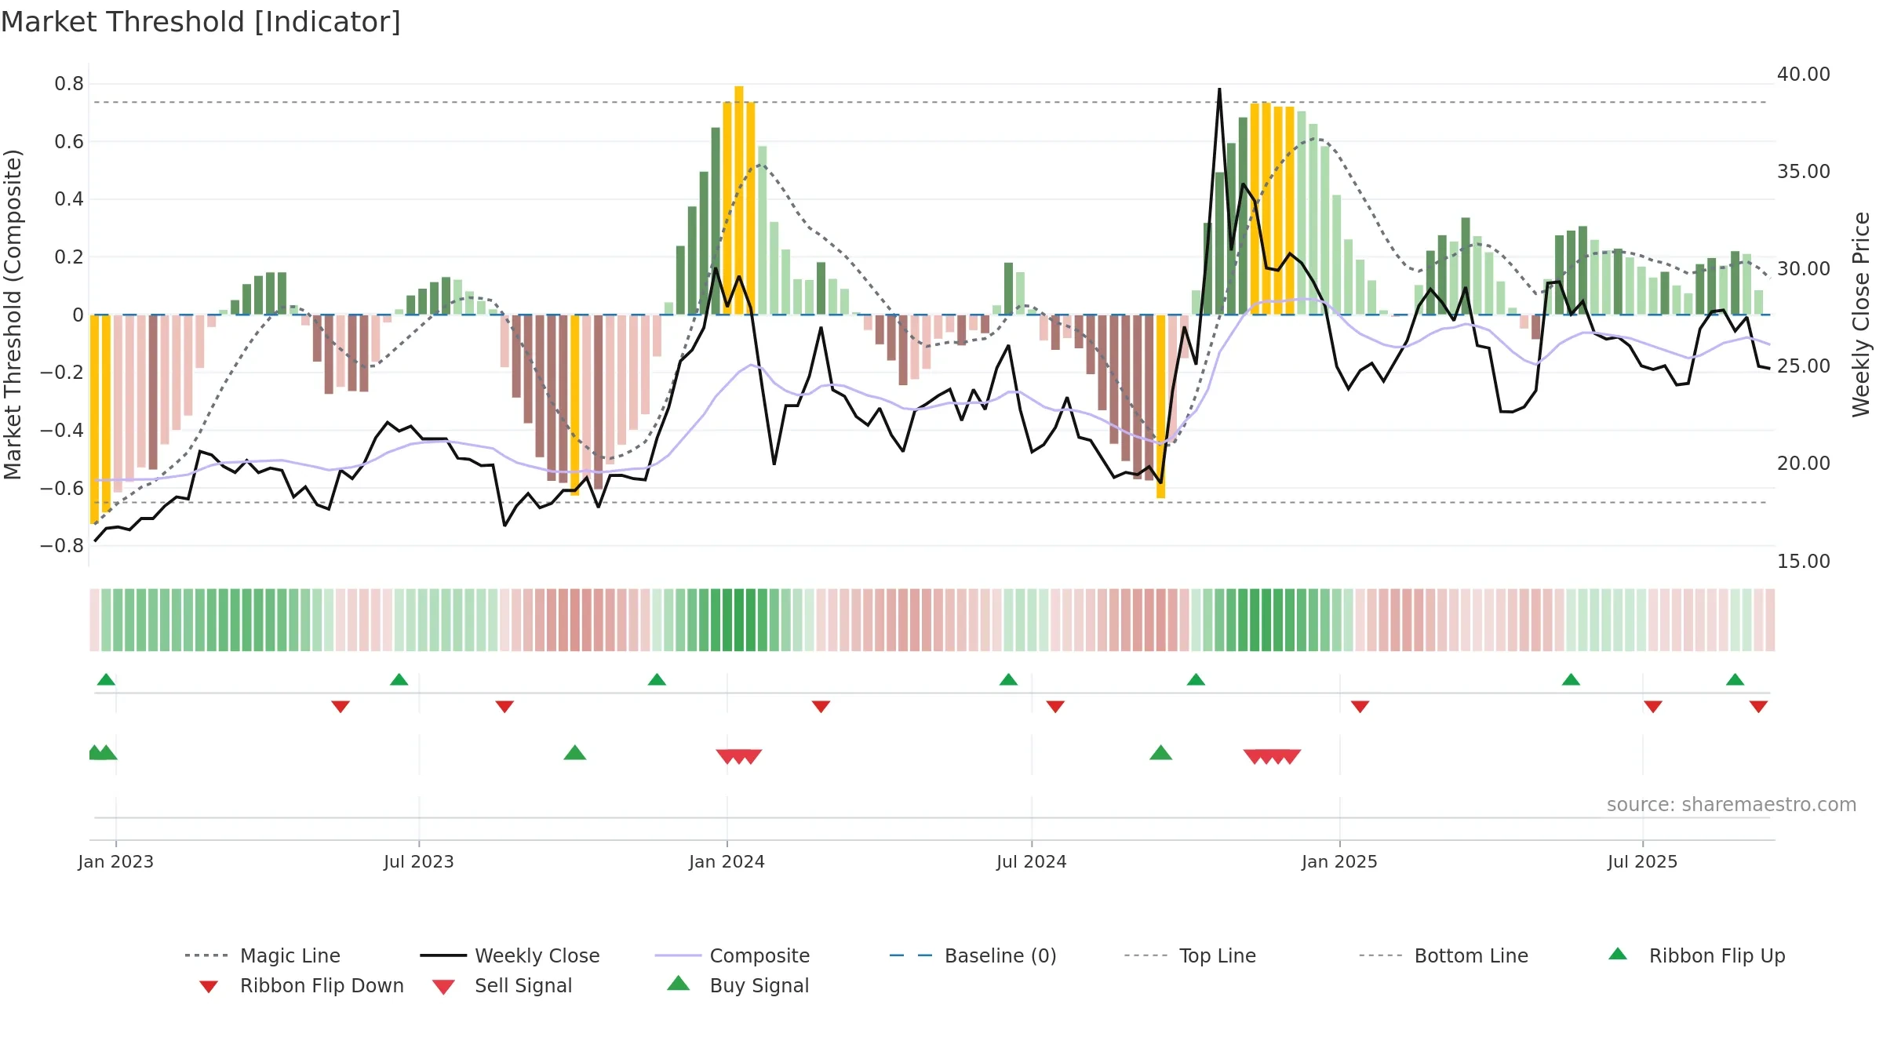Viewport: 1883px width, 1059px height.
Task: Click the Weekly Close Price axis title
Action: click(x=1861, y=314)
